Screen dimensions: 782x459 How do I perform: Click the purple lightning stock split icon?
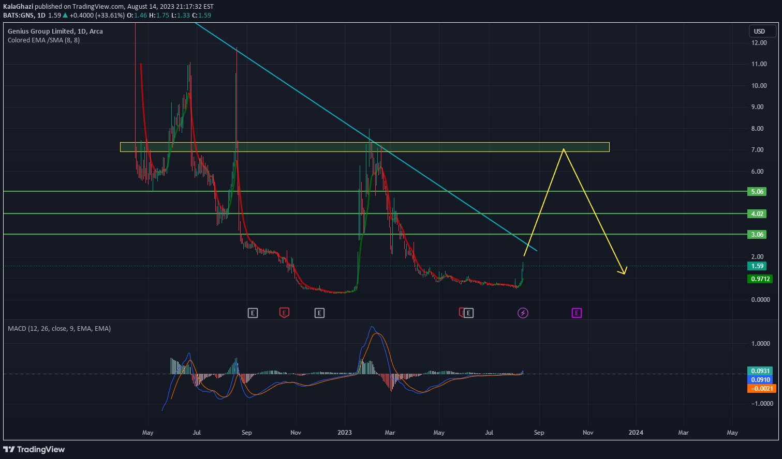(x=523, y=313)
